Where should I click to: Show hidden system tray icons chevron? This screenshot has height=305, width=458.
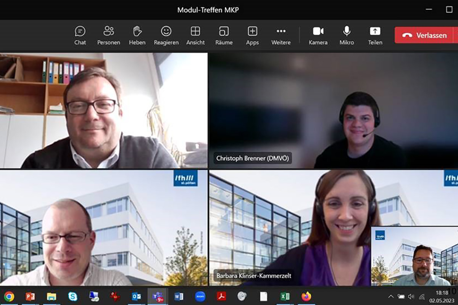click(x=391, y=297)
